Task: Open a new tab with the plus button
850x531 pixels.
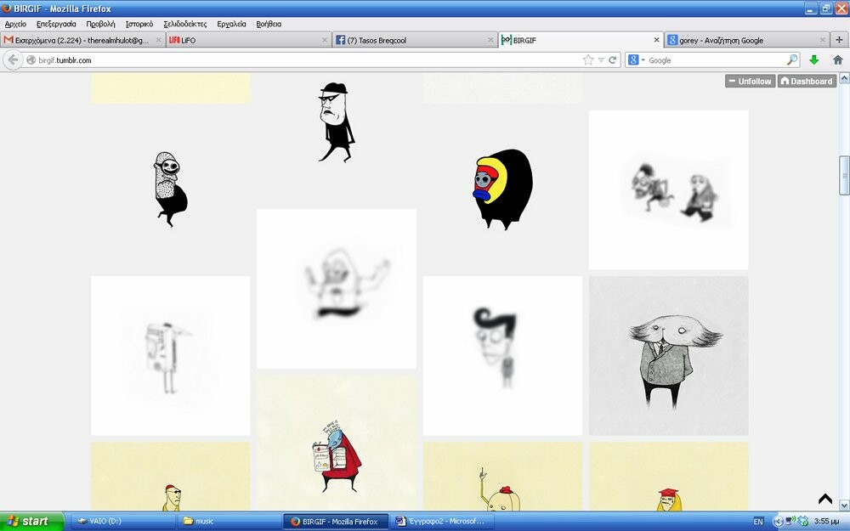Action: [839, 40]
